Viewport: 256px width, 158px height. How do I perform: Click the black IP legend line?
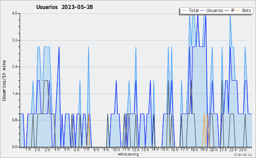coord(227,11)
